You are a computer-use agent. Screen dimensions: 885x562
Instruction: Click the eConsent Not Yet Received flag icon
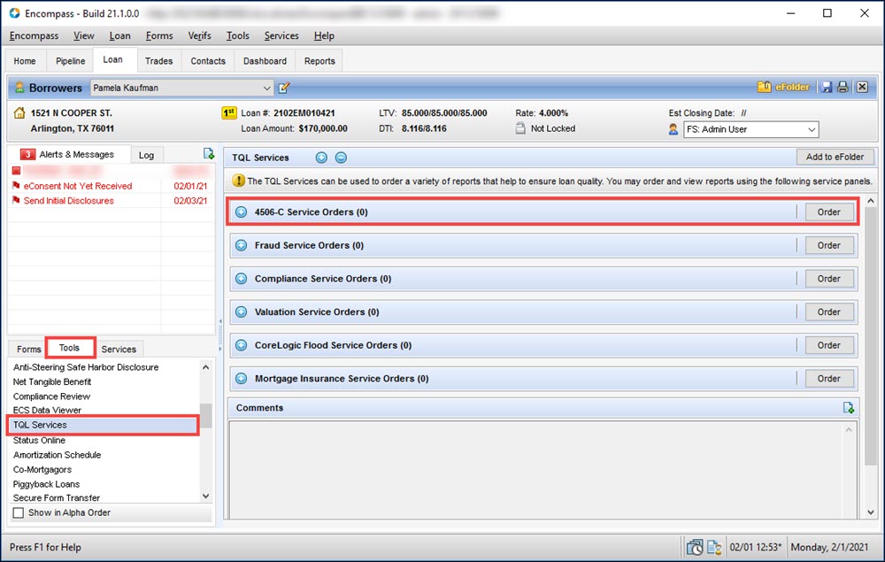16,186
